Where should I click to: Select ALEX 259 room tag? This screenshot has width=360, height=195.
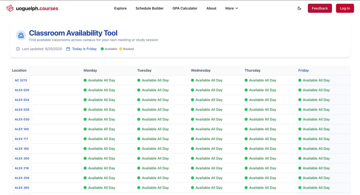pyautogui.click(x=22, y=178)
